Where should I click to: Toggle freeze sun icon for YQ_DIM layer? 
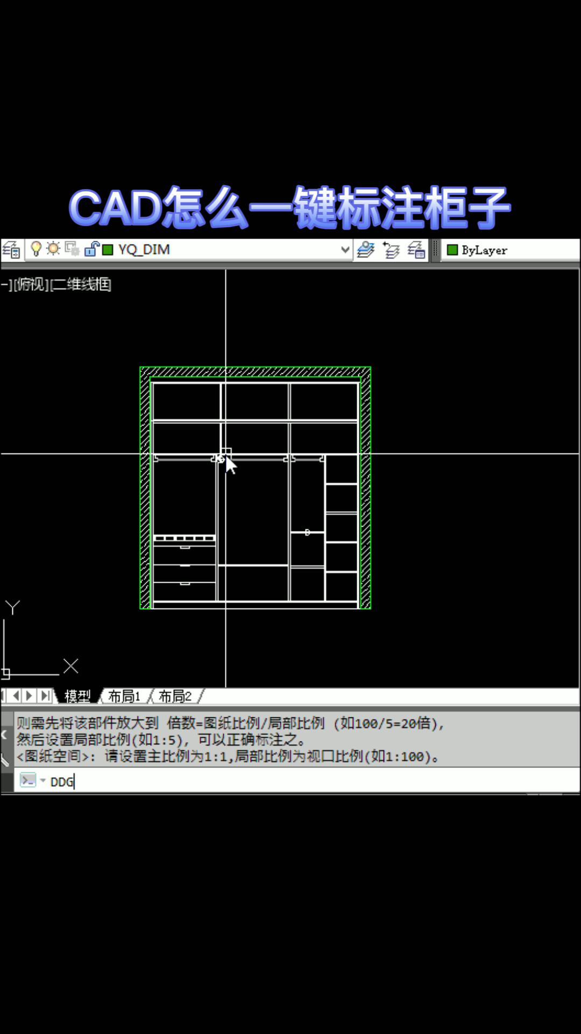point(53,249)
